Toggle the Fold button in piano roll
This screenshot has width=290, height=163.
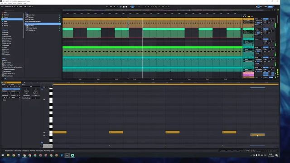(44, 87)
